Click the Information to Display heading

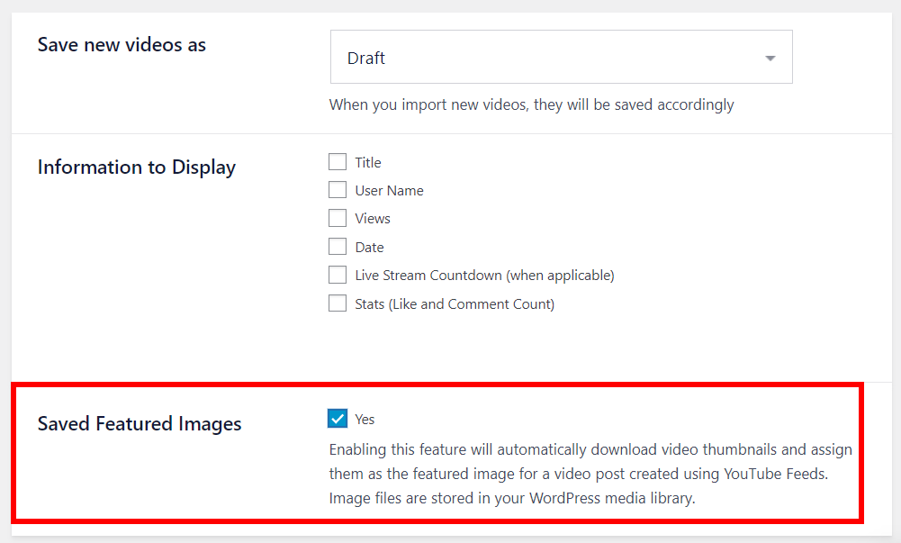click(x=136, y=167)
